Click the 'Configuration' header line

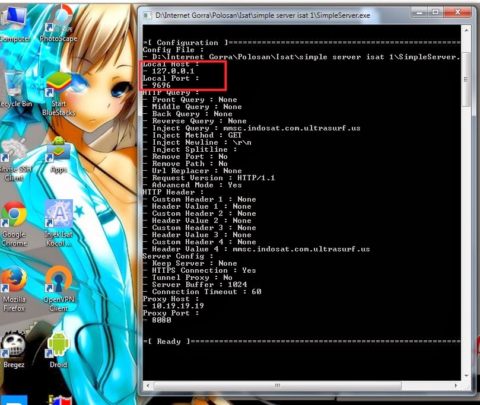pyautogui.click(x=301, y=43)
